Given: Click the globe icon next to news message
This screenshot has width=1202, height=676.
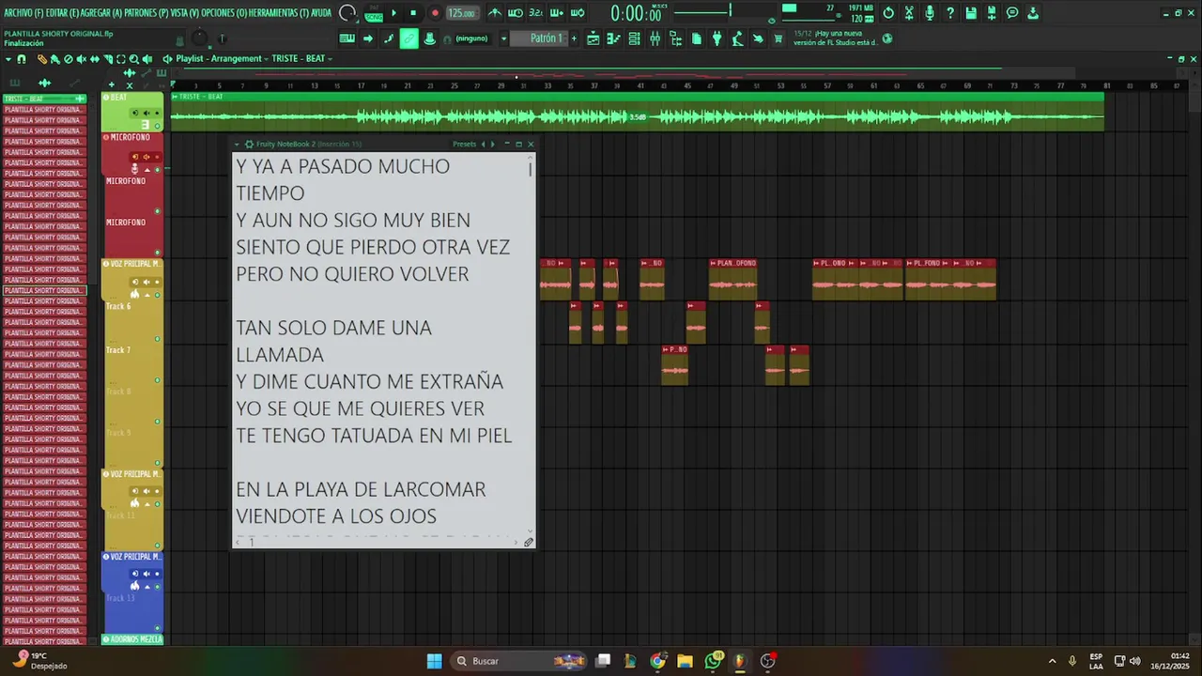Looking at the screenshot, I should coord(887,38).
